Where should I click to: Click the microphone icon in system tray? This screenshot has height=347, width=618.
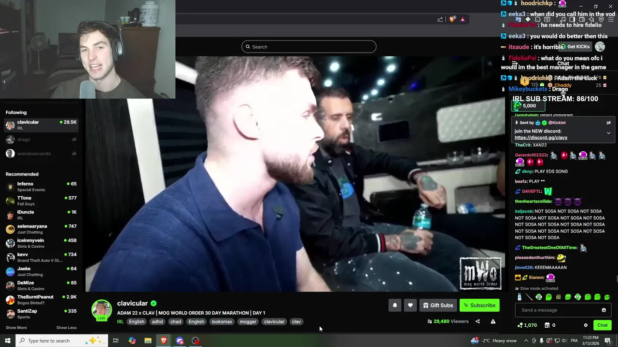542,341
